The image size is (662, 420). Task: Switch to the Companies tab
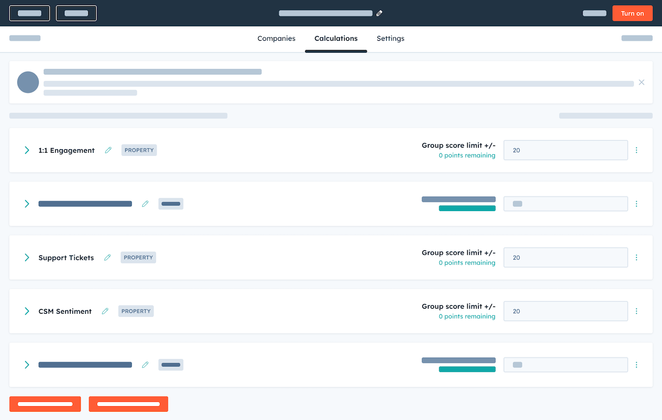[x=276, y=39]
